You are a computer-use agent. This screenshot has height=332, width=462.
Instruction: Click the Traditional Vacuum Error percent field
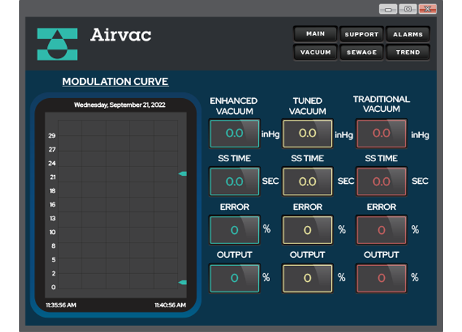point(381,230)
